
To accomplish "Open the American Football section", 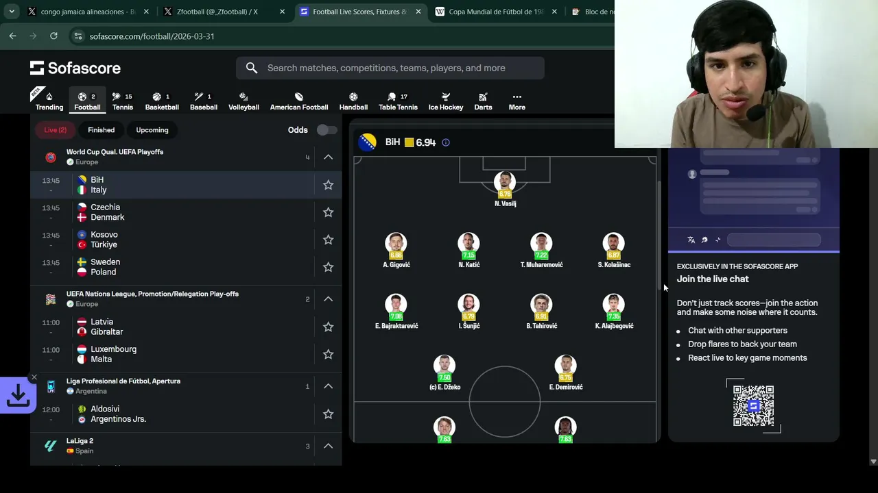I will (x=299, y=101).
